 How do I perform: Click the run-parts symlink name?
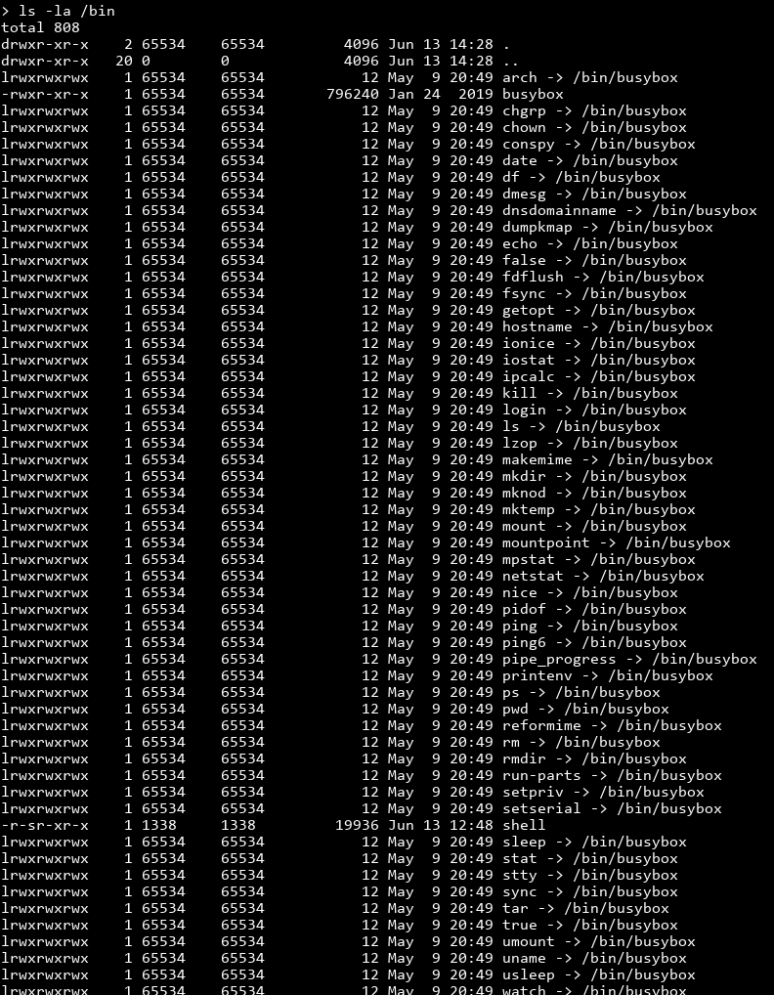tap(541, 775)
